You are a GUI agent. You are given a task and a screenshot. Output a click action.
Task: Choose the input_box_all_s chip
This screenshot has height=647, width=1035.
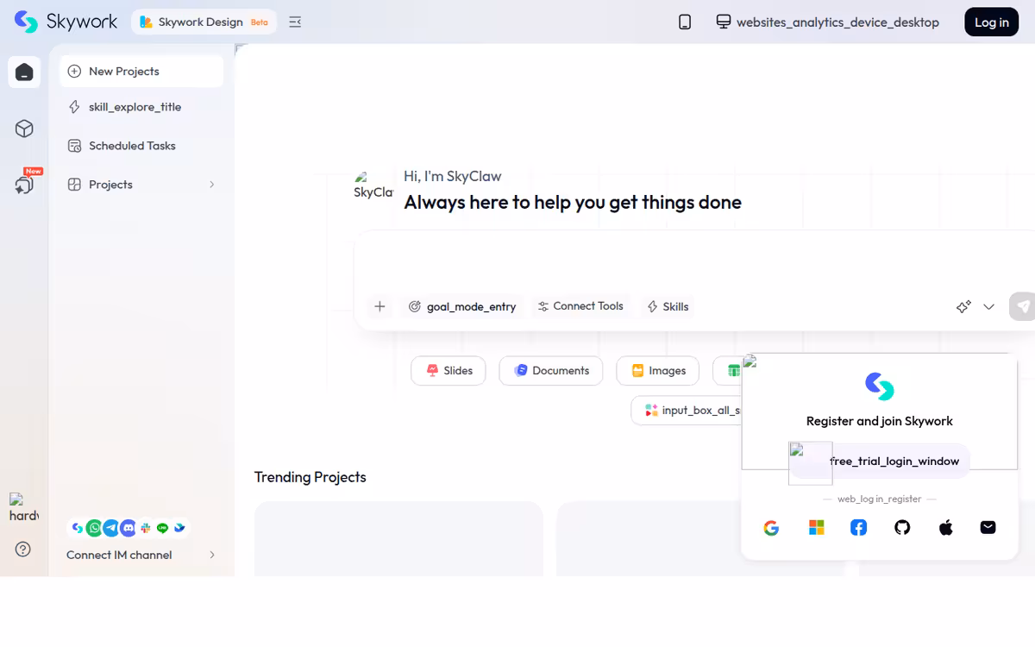coord(687,411)
